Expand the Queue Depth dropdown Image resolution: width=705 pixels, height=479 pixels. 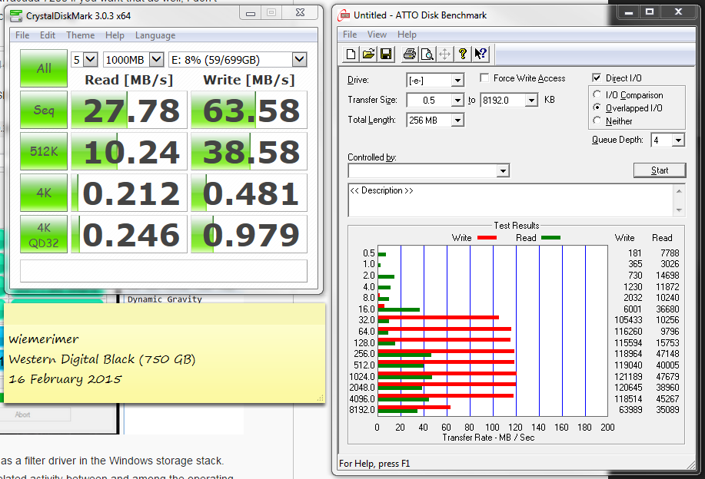point(677,140)
